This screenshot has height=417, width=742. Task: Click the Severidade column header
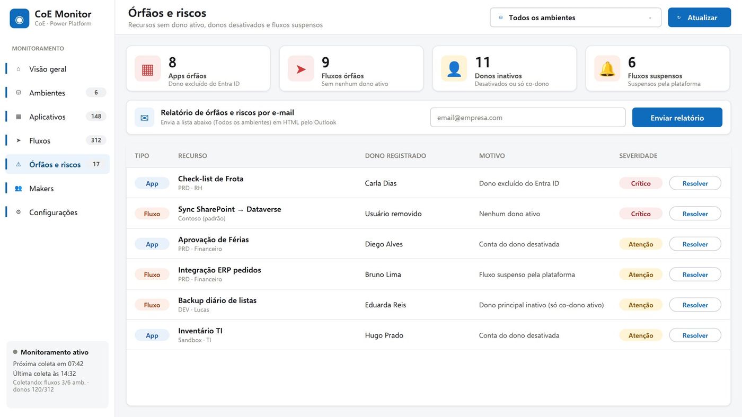click(638, 156)
